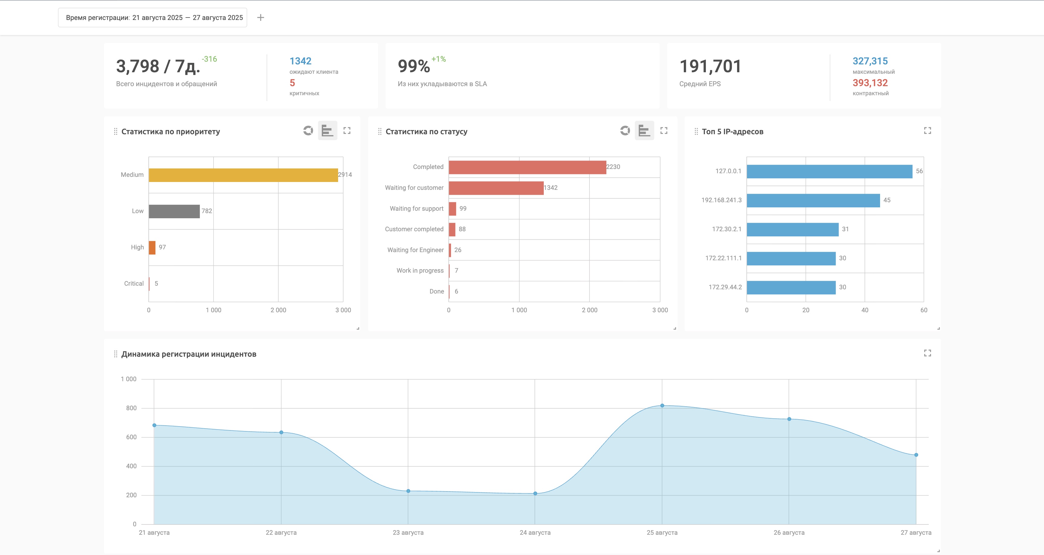Click the Completed status bar
The height and width of the screenshot is (555, 1044).
click(527, 167)
